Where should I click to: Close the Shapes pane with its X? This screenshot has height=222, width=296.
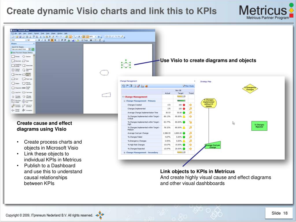[34, 44]
